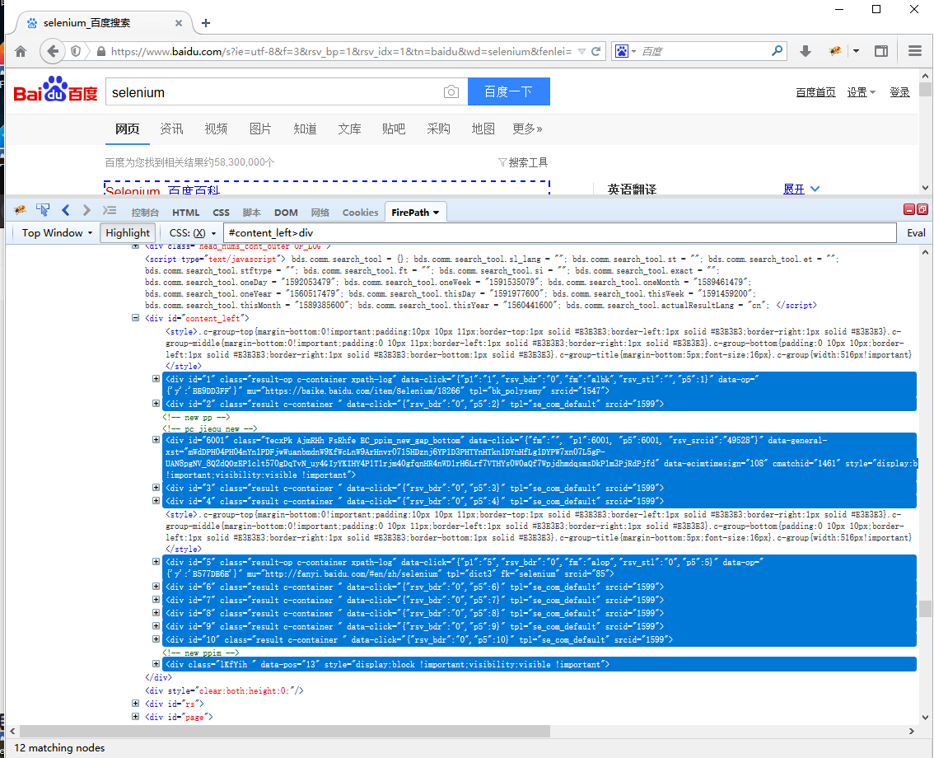Open the CSS: (X) selector type dropdown
Viewport: 934px width, 758px height.
coord(193,232)
